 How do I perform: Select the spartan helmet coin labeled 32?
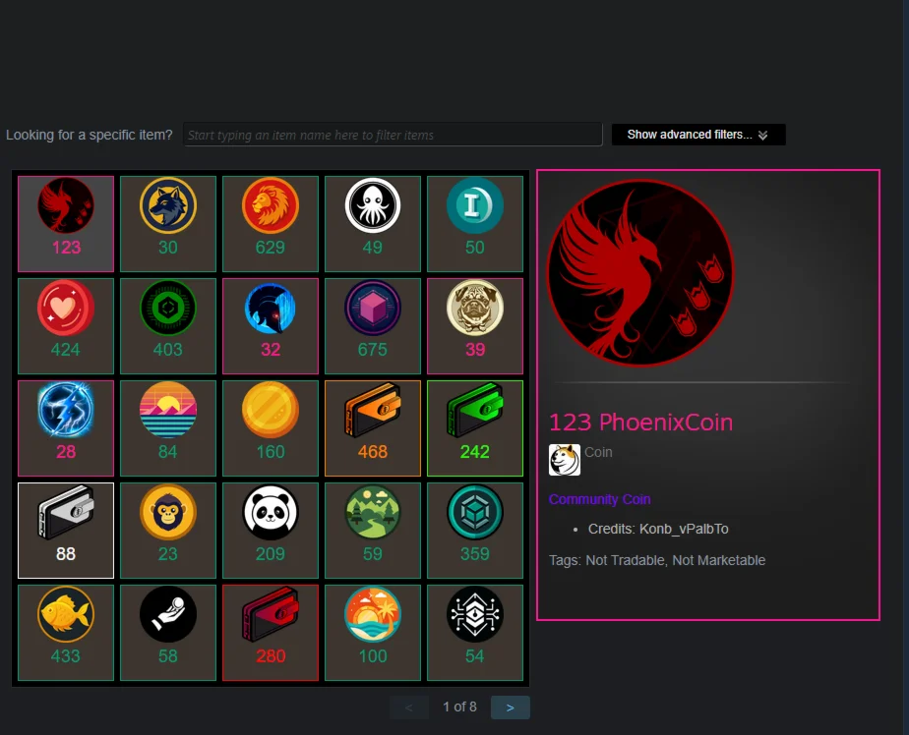tap(271, 326)
